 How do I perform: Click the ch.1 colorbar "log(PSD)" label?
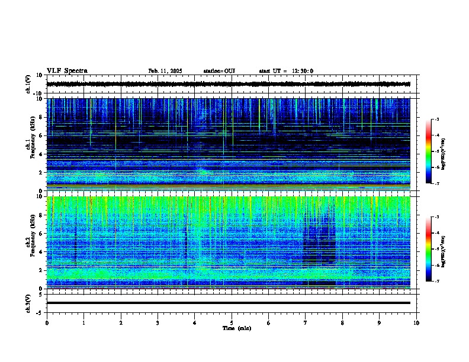coord(444,154)
